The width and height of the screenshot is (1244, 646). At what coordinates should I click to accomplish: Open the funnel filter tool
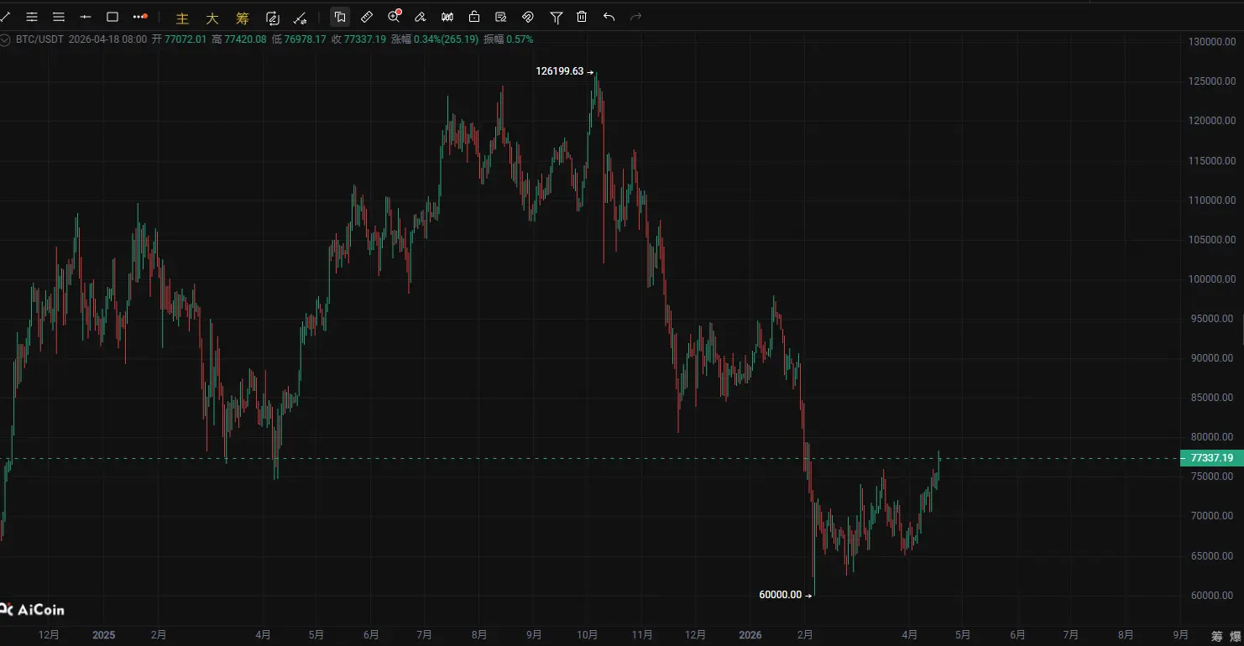[556, 17]
